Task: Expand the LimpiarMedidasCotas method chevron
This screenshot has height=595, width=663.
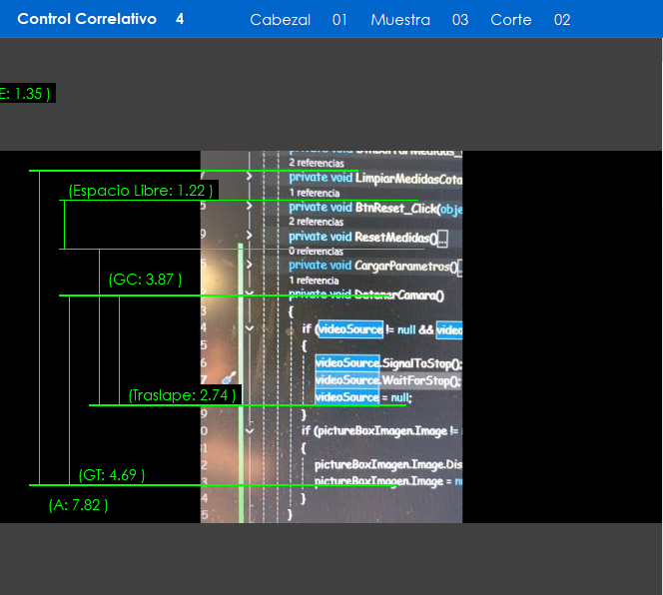Action: [x=249, y=177]
